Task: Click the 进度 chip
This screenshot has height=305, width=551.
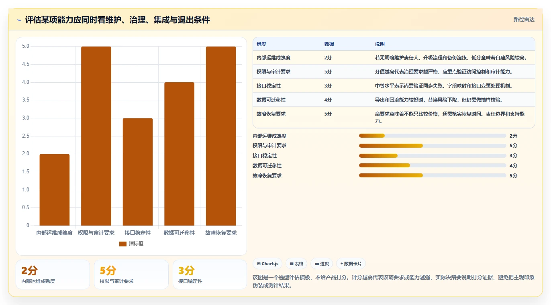Action: click(x=322, y=264)
